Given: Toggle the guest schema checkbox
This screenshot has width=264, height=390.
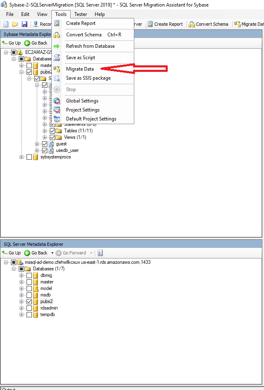Looking at the screenshot, I should tap(44, 144).
